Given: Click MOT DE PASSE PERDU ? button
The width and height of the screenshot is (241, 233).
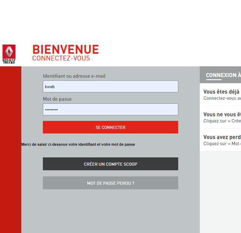Looking at the screenshot, I should [110, 183].
